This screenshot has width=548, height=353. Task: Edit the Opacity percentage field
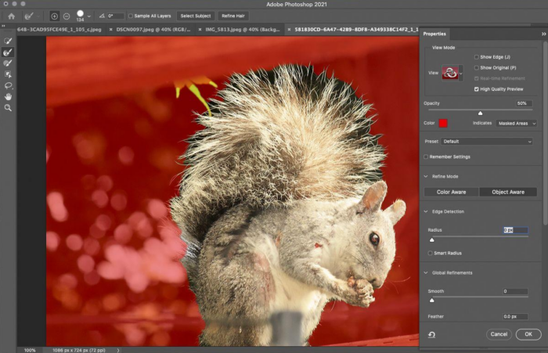tap(524, 103)
